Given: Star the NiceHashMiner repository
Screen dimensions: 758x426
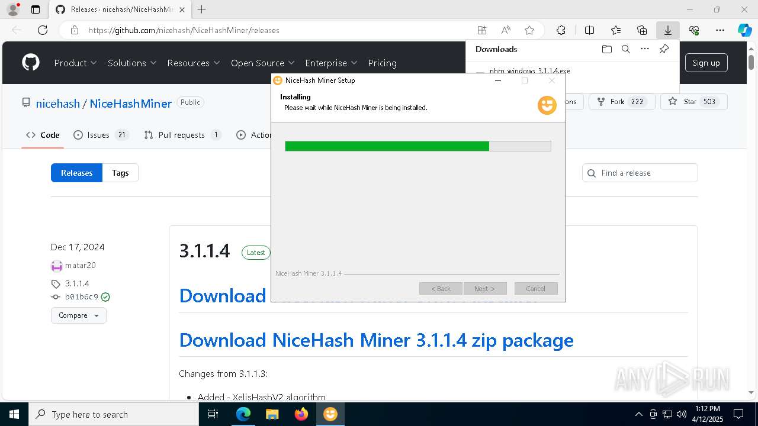Looking at the screenshot, I should point(693,102).
